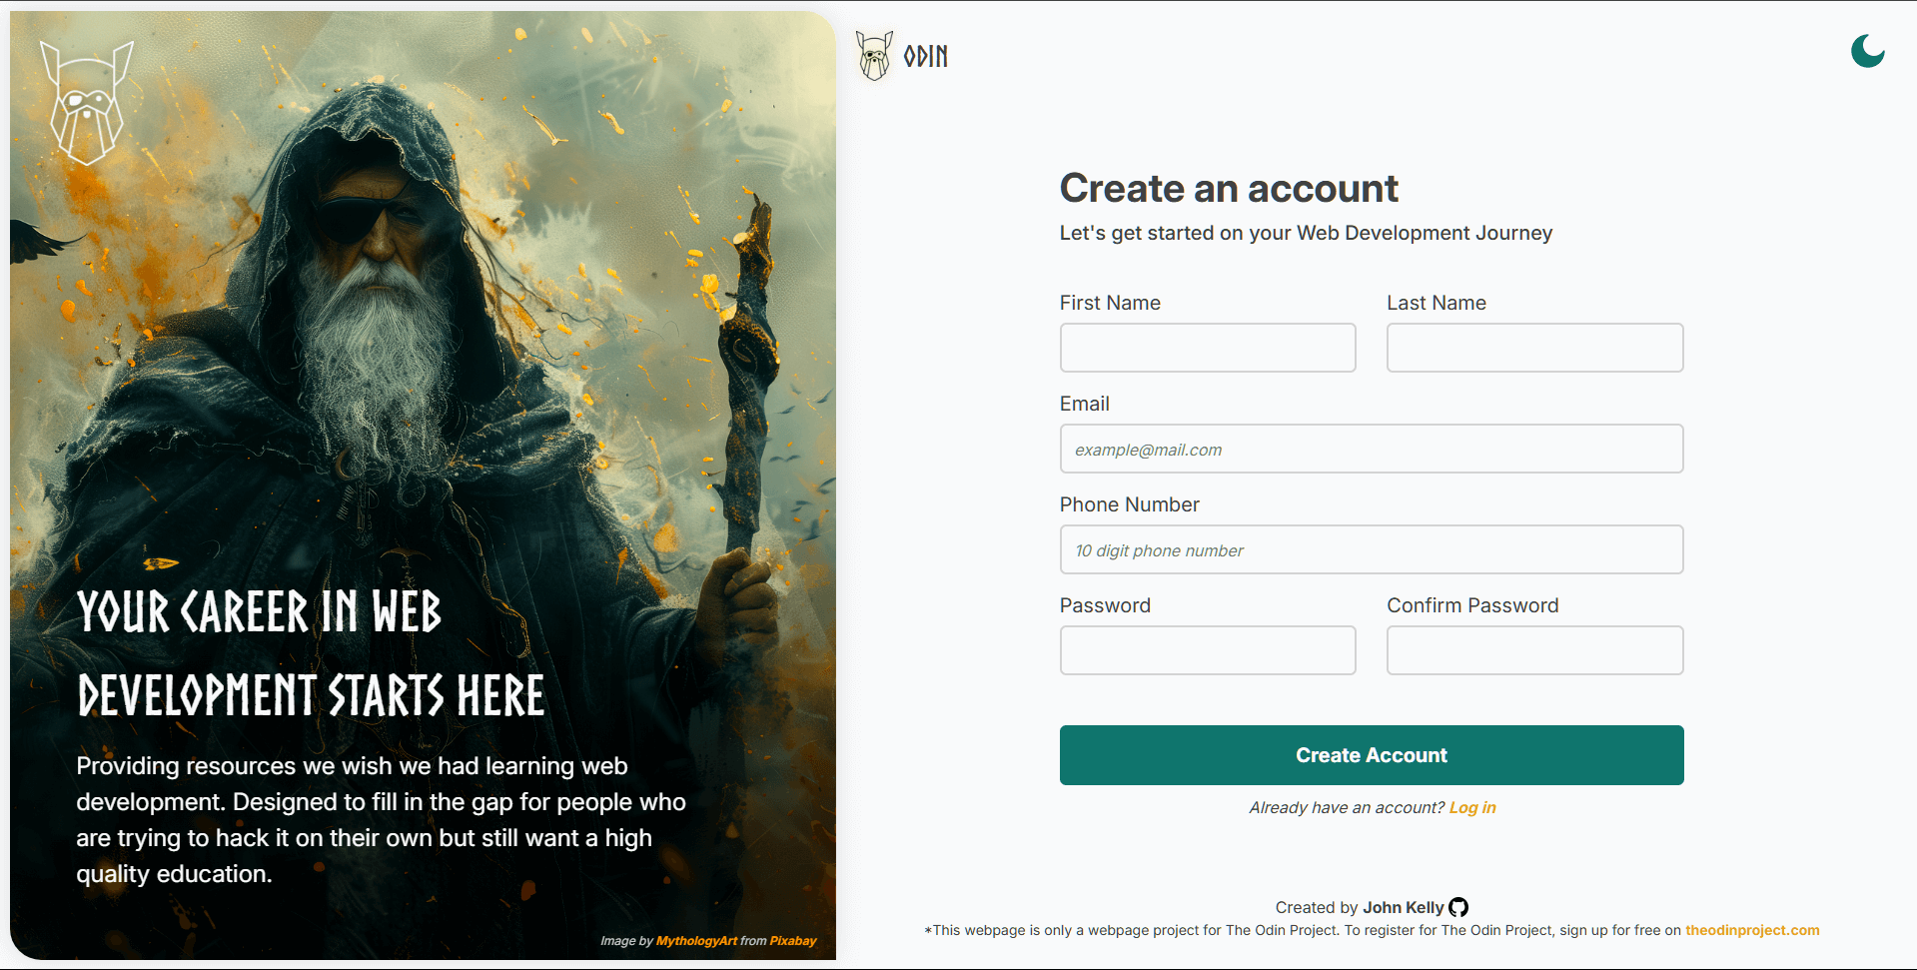Open the MythologyArt credit link
Viewport: 1917px width, 970px height.
coord(696,941)
